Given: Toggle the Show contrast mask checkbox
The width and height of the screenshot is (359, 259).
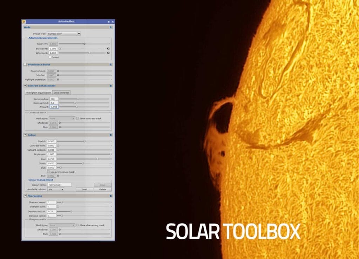Looking at the screenshot, I should click(x=77, y=118).
